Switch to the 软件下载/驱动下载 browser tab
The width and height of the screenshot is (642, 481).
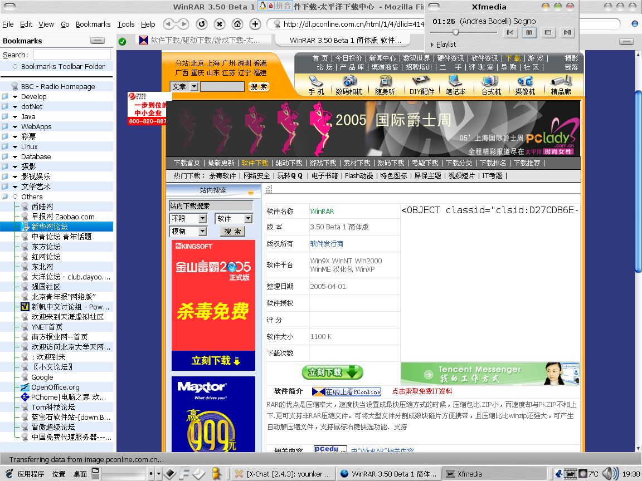point(205,40)
